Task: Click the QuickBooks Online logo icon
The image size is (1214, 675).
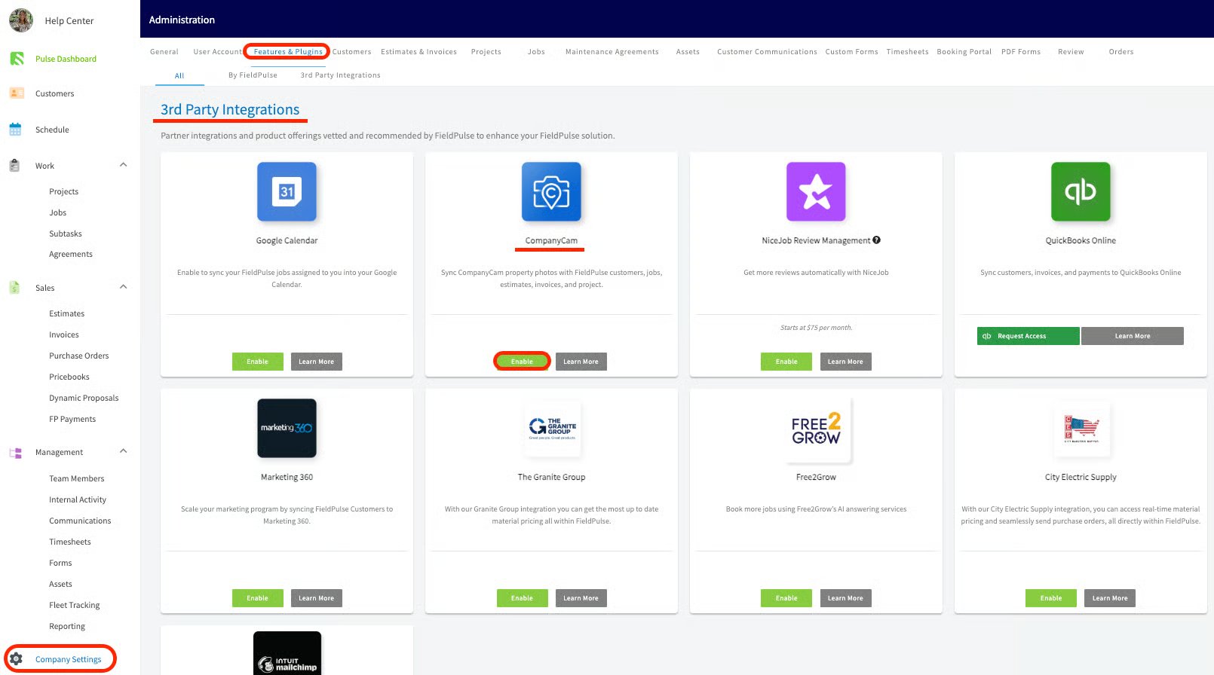Action: click(x=1081, y=191)
